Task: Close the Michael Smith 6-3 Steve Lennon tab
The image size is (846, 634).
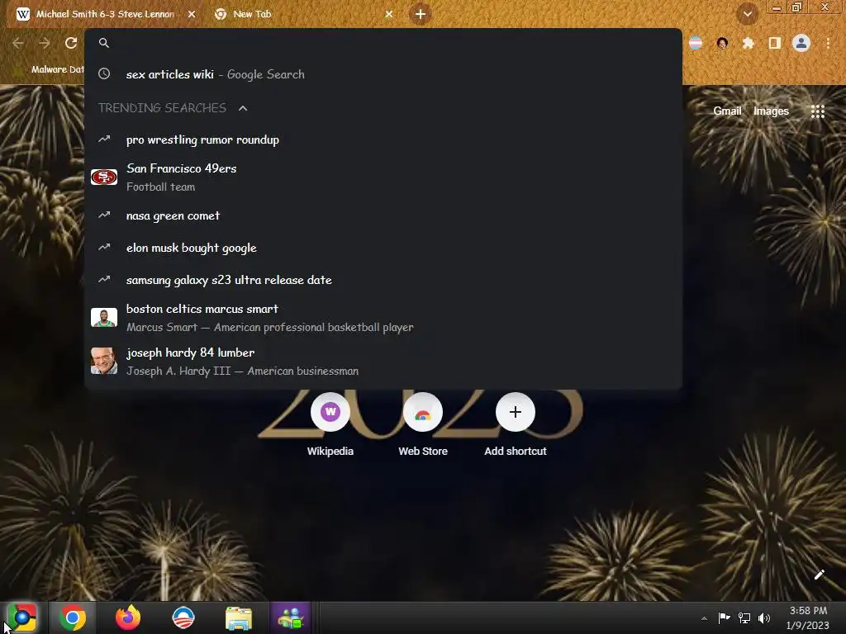Action: (x=192, y=14)
